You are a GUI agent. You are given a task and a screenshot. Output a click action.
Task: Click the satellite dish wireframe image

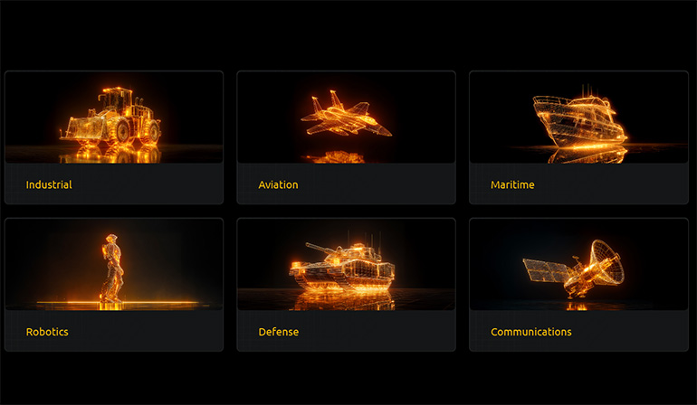[578, 264]
